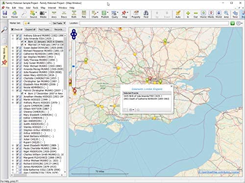245x183 pixels.
Task: Click the Publish toolbar icon
Action: [x=105, y=14]
